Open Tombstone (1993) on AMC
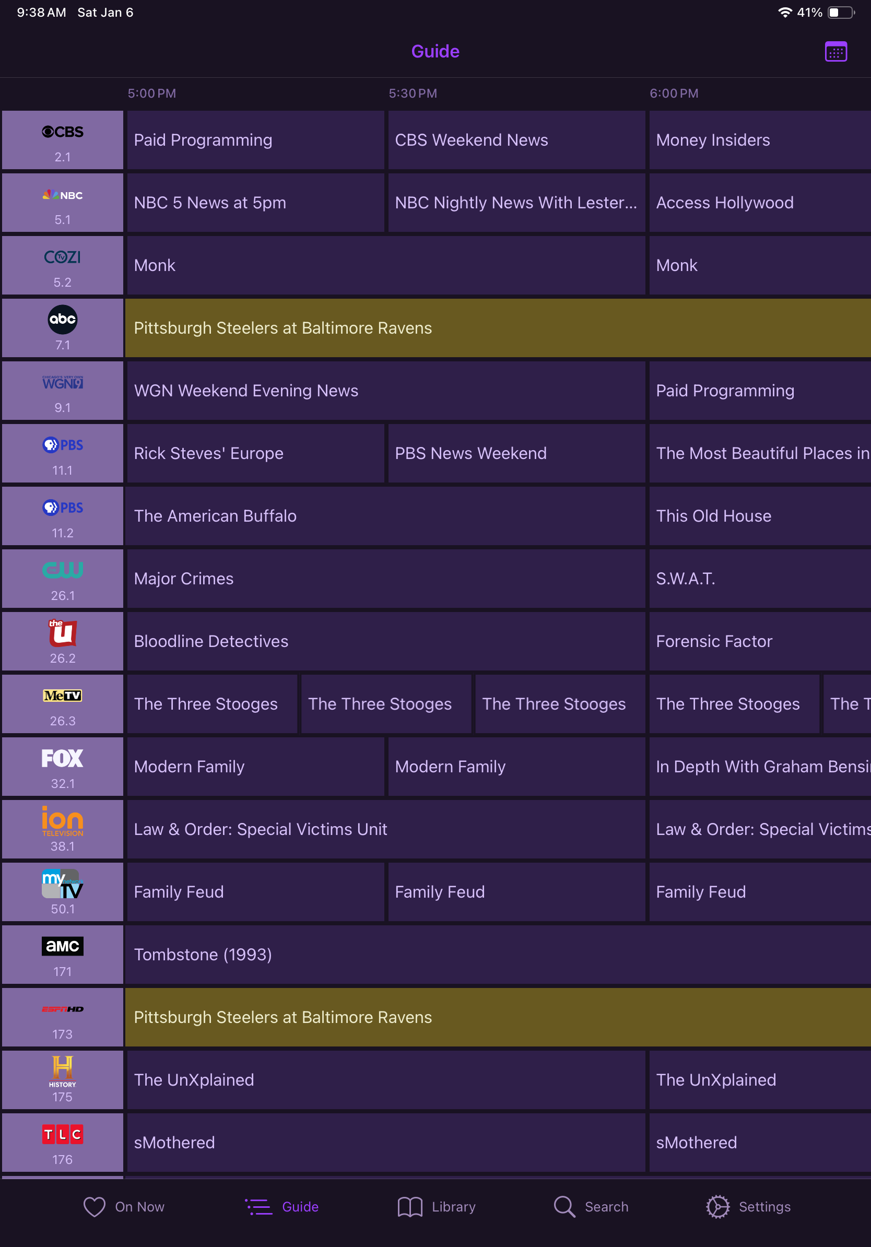 497,954
